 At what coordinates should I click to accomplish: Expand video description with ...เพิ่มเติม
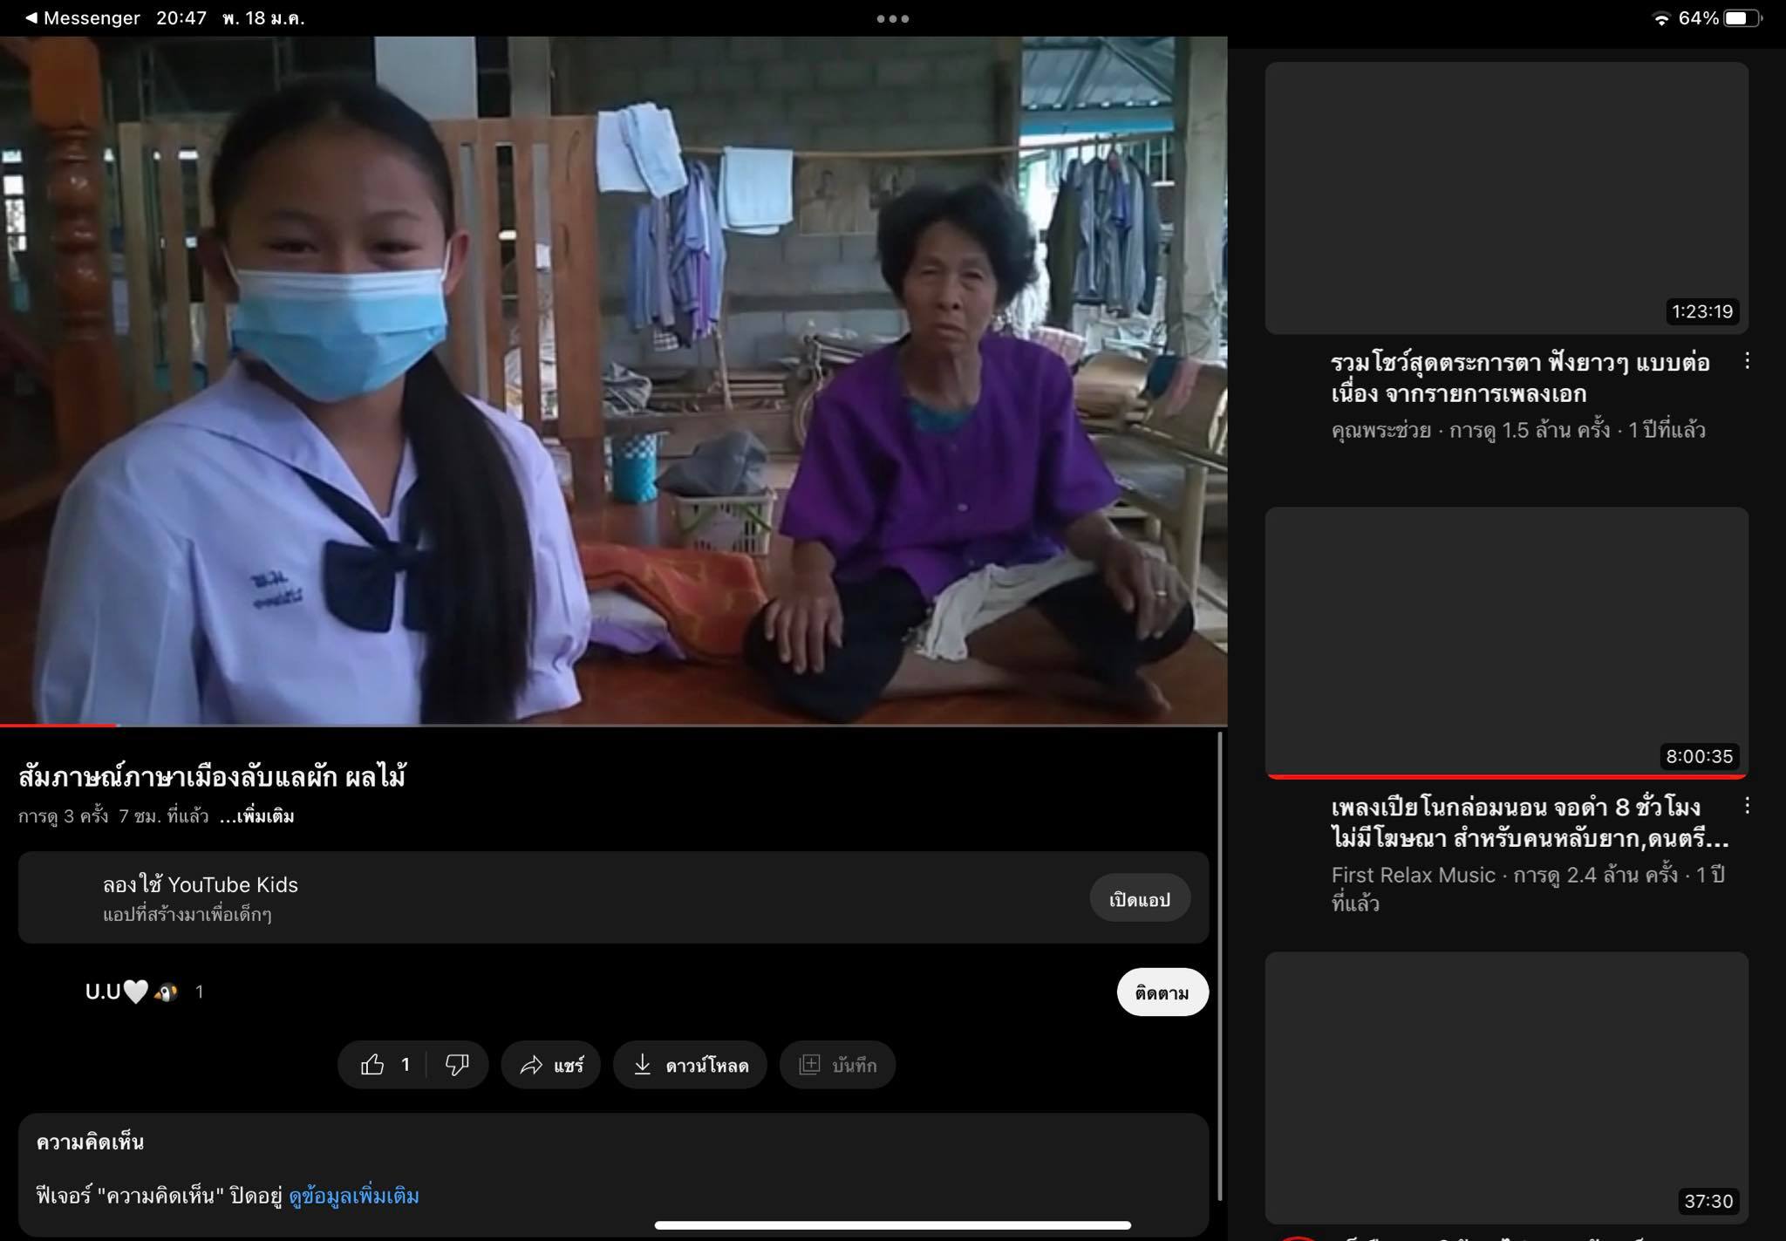pos(257,817)
